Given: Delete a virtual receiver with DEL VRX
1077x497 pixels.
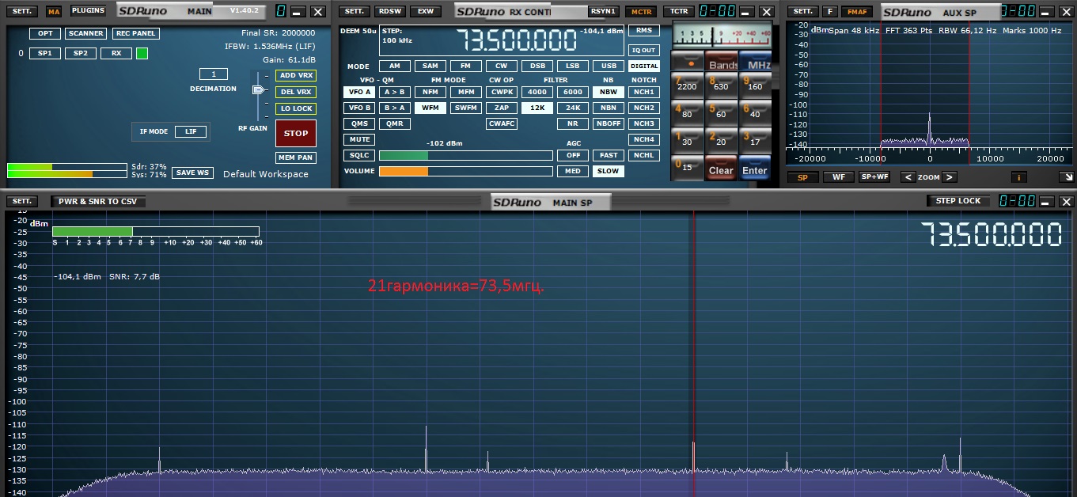Looking at the screenshot, I should pos(296,92).
